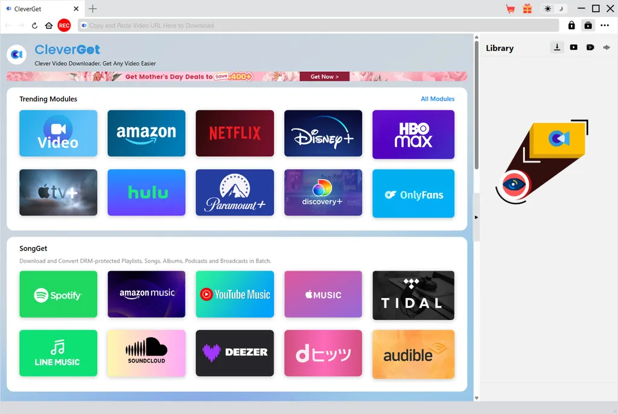The image size is (618, 414).
Task: Open the Spotify SongGet module
Action: click(59, 294)
